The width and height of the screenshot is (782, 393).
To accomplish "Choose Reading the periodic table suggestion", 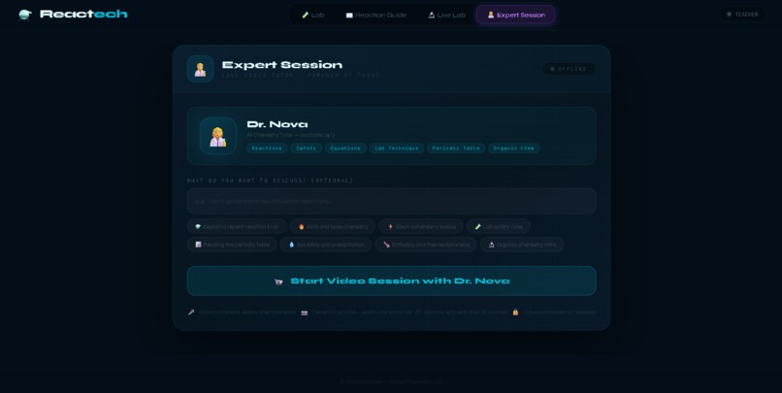I will pos(232,245).
